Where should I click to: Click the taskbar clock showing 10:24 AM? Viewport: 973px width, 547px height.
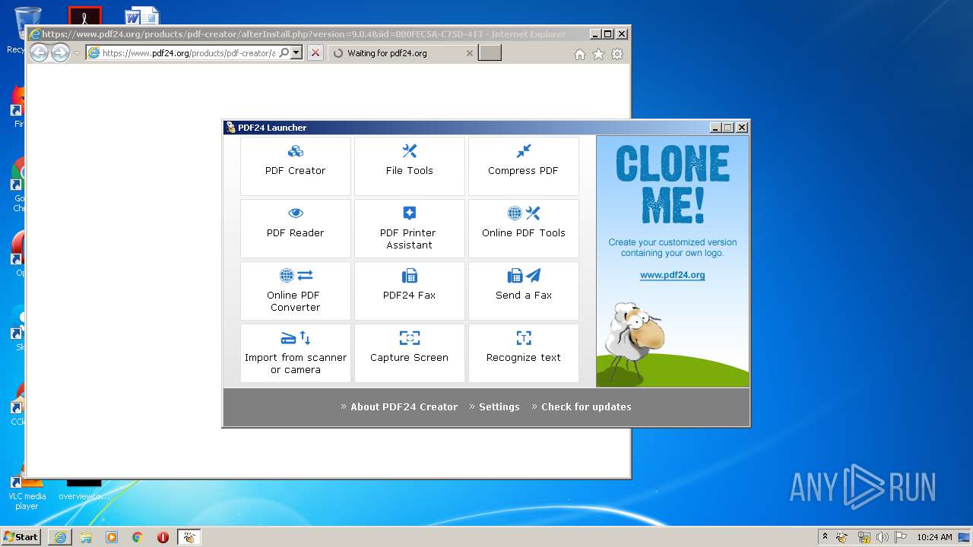[x=934, y=537]
